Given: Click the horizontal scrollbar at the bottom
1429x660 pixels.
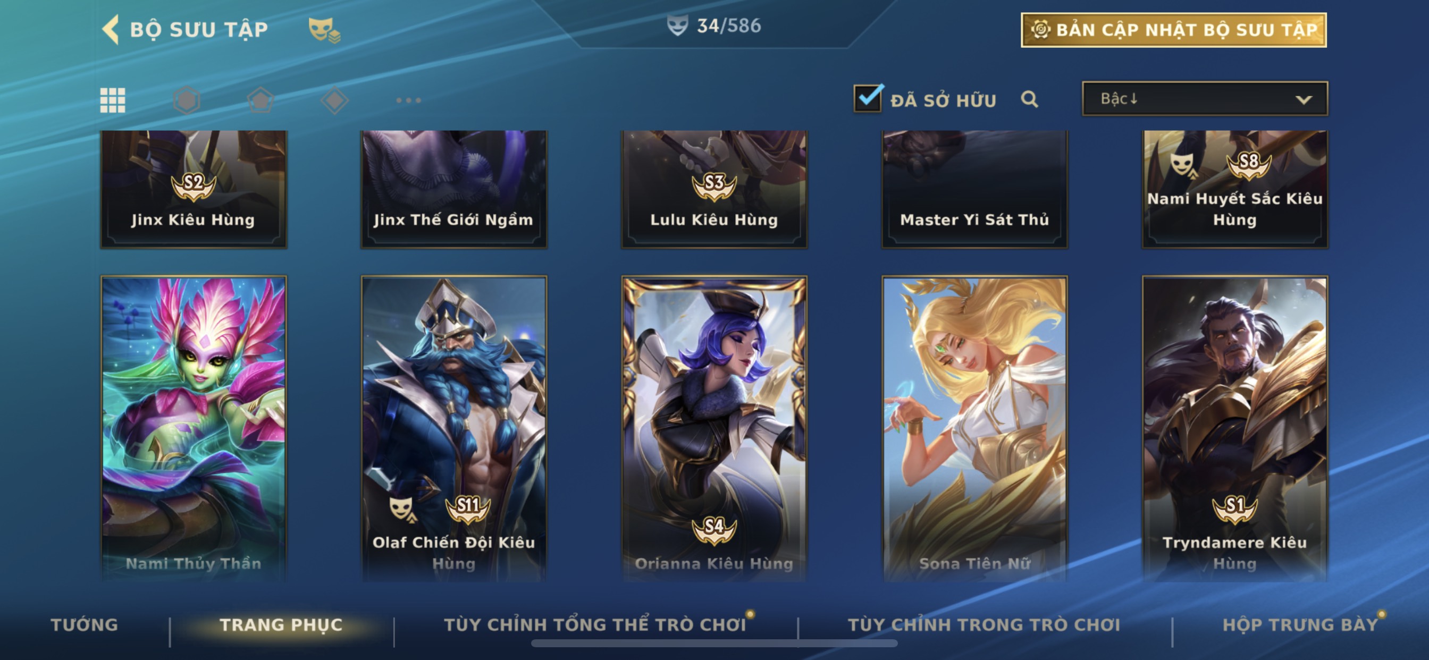Looking at the screenshot, I should tap(714, 644).
